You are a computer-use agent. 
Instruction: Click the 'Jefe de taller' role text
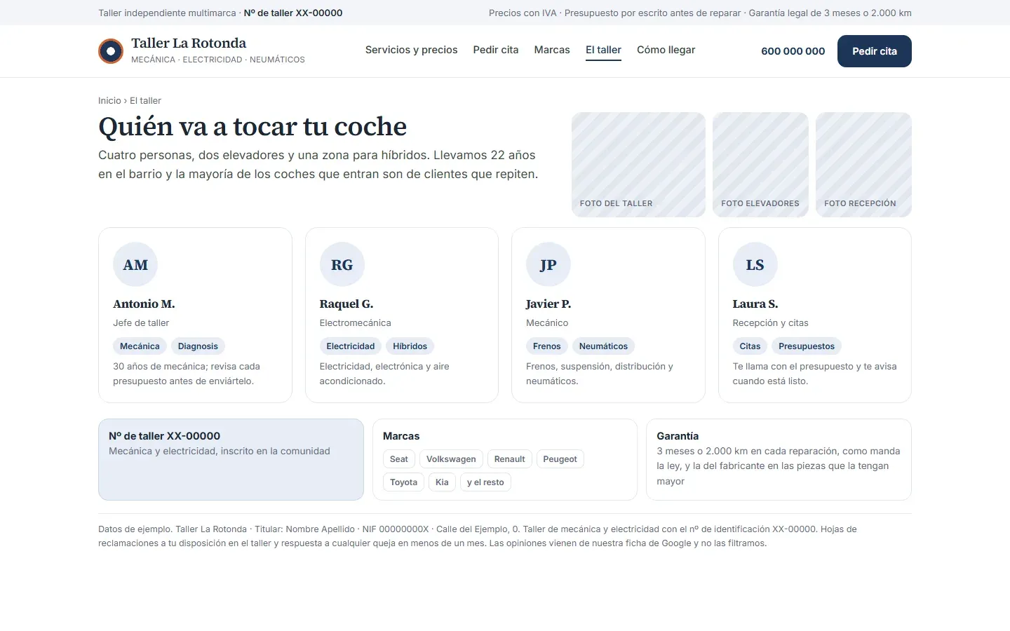(x=141, y=323)
